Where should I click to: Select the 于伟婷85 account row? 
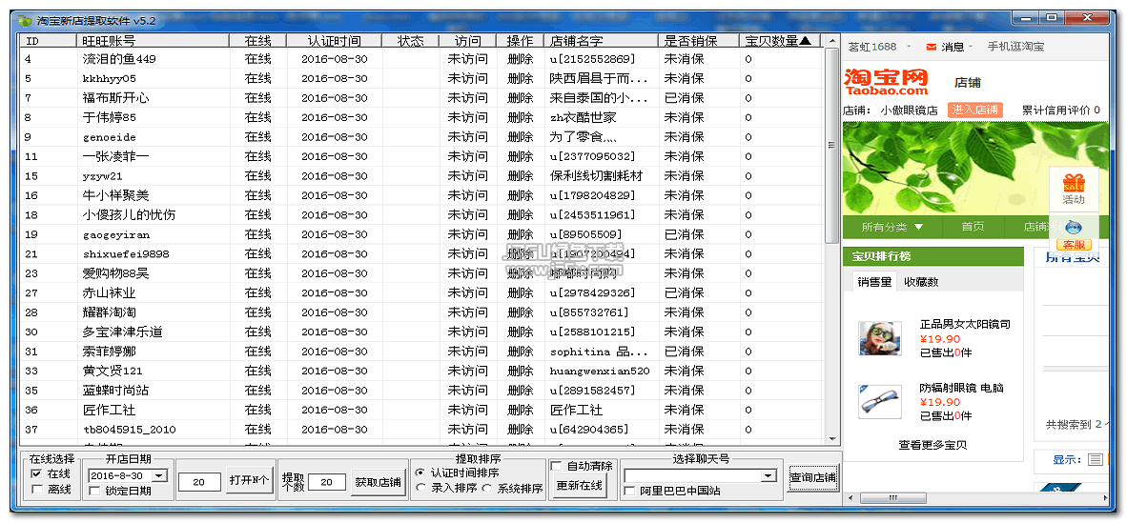point(421,117)
